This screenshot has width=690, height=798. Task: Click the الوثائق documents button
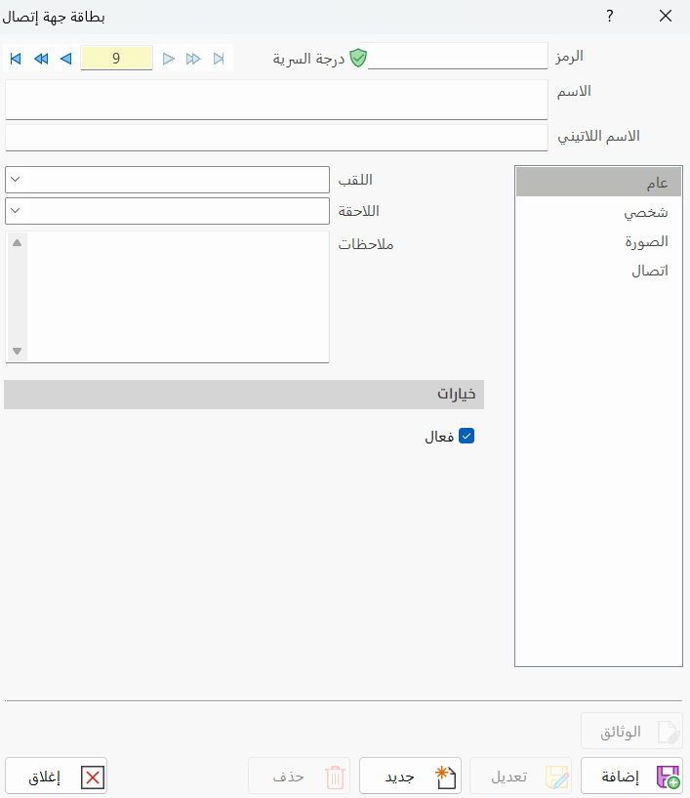click(631, 732)
